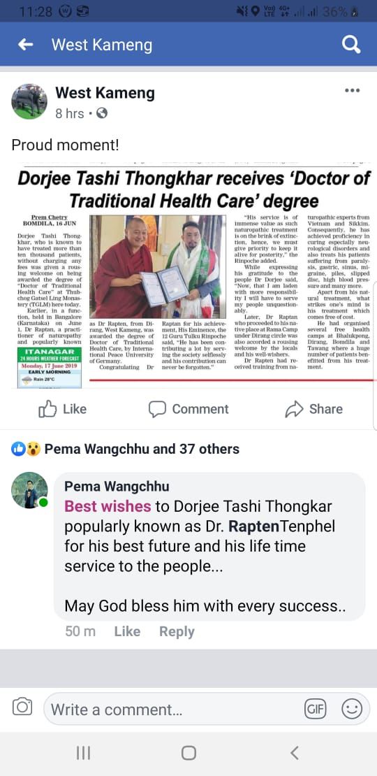Like the post with thumbs-up button

[x=62, y=409]
